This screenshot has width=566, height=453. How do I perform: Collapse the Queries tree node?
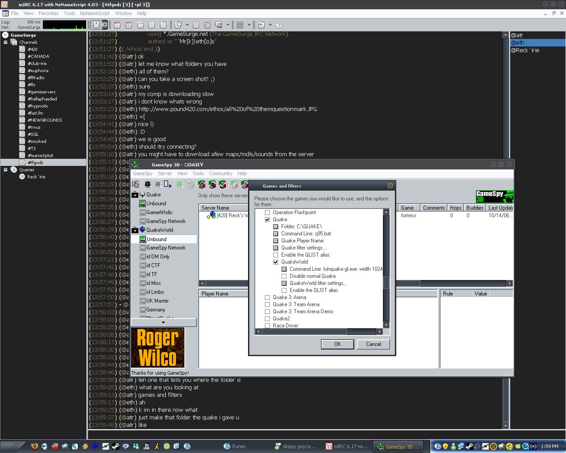tap(5, 169)
